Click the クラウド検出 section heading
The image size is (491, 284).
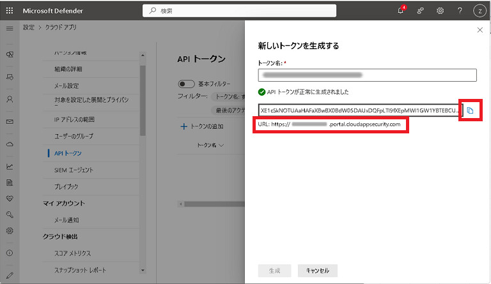pos(60,237)
